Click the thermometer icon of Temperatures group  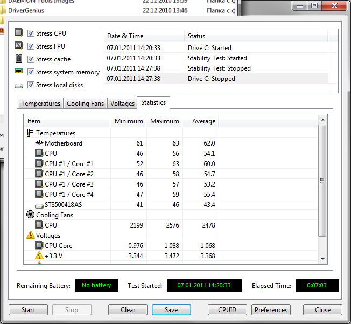click(30, 133)
